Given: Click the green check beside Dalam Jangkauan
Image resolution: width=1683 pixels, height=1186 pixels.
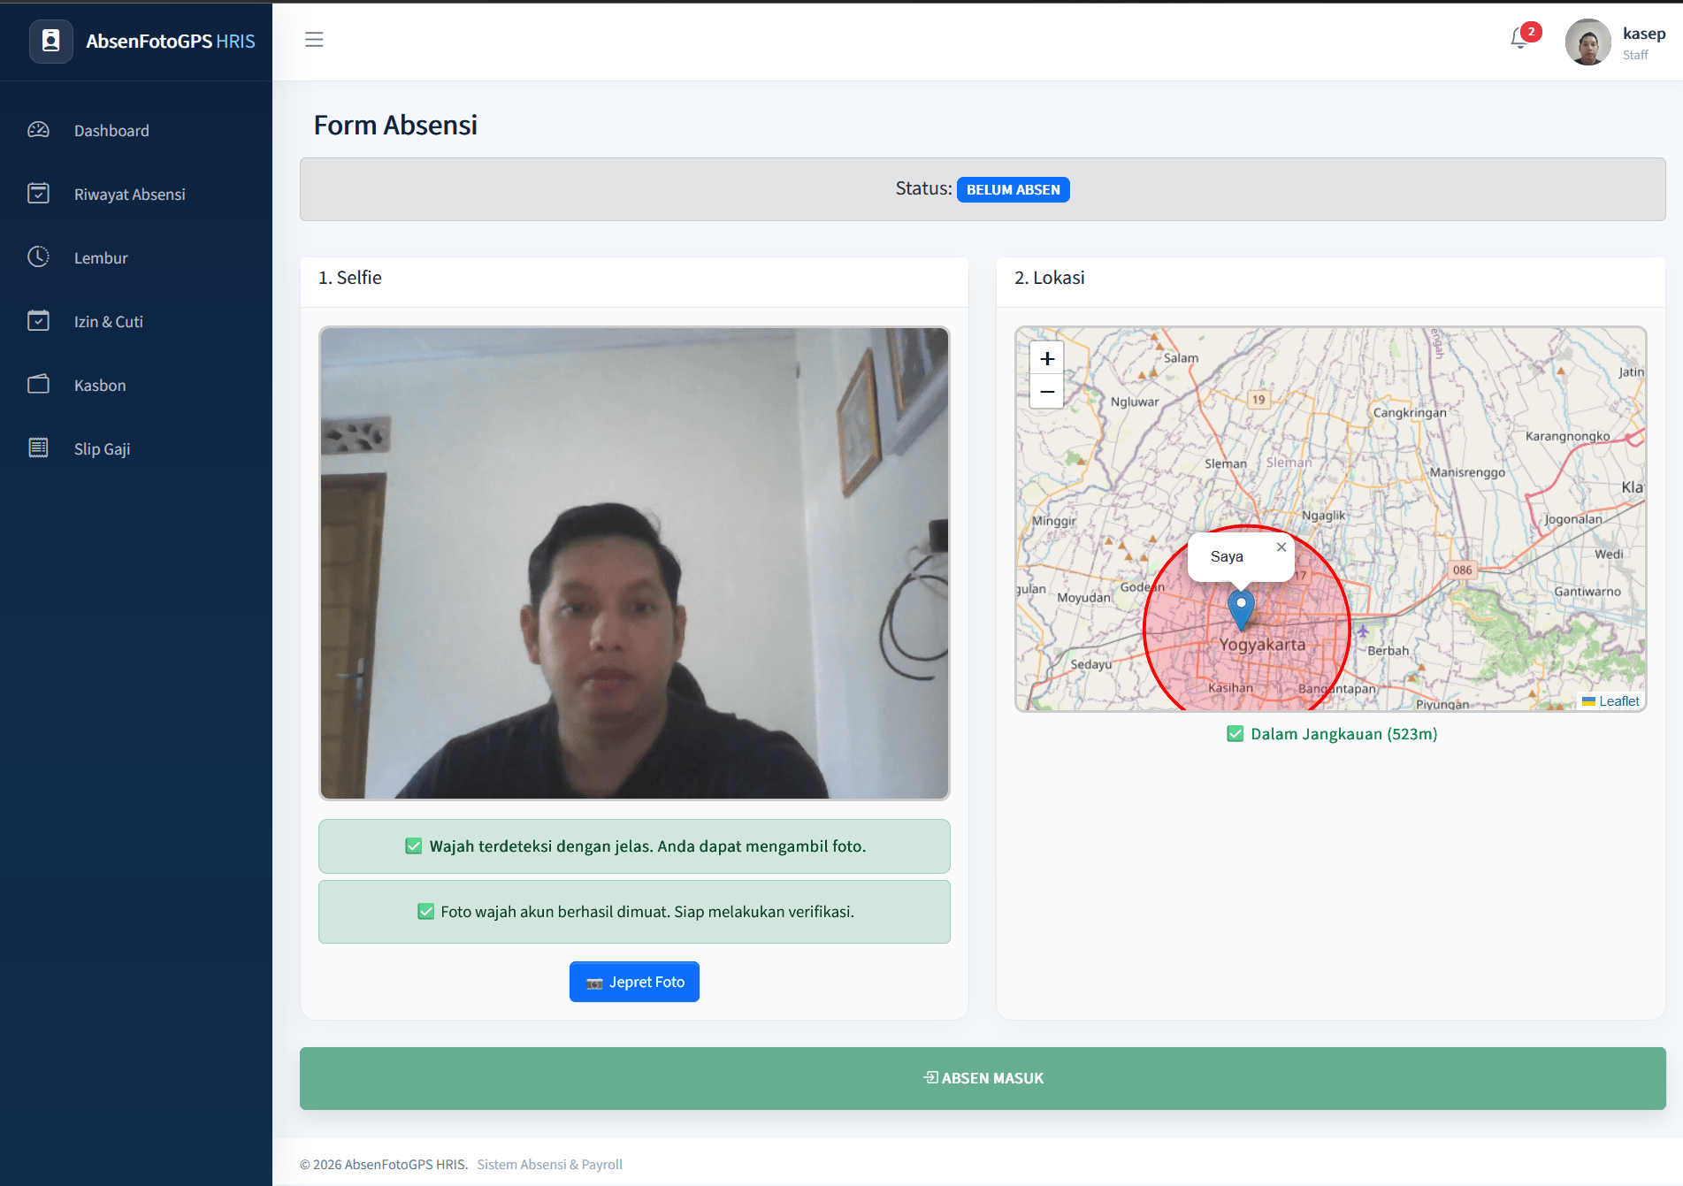Looking at the screenshot, I should click(x=1235, y=734).
